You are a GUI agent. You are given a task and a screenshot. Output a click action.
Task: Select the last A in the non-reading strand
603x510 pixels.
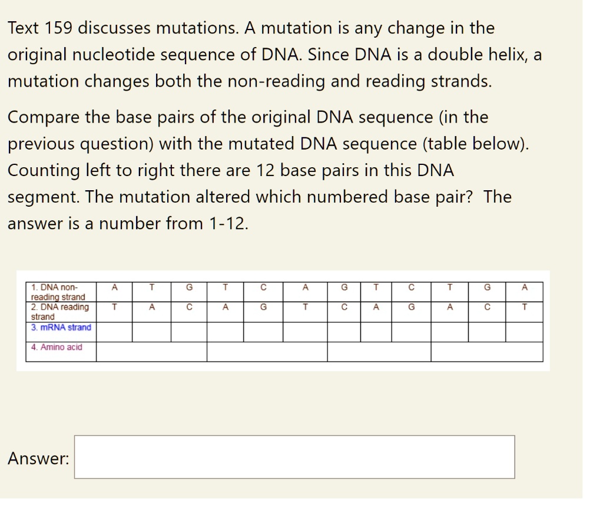point(524,287)
